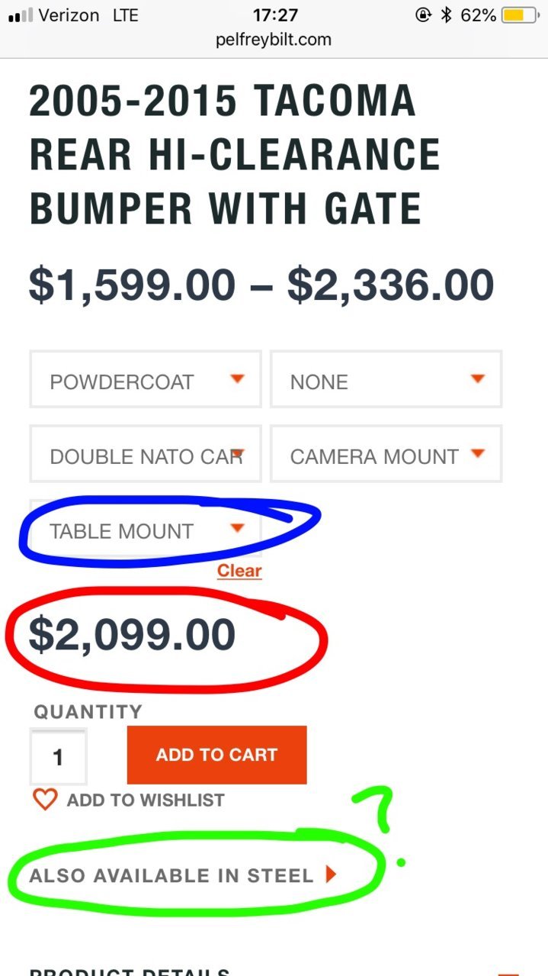The image size is (548, 976).
Task: Open the NONE option dropdown
Action: tap(386, 379)
